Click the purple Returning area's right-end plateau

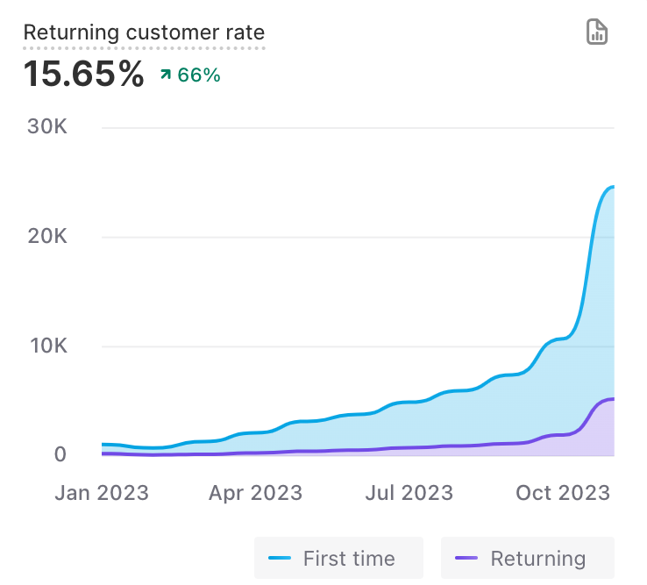pyautogui.click(x=608, y=400)
